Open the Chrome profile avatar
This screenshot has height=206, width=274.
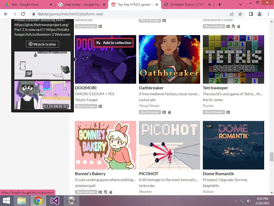click(x=260, y=14)
